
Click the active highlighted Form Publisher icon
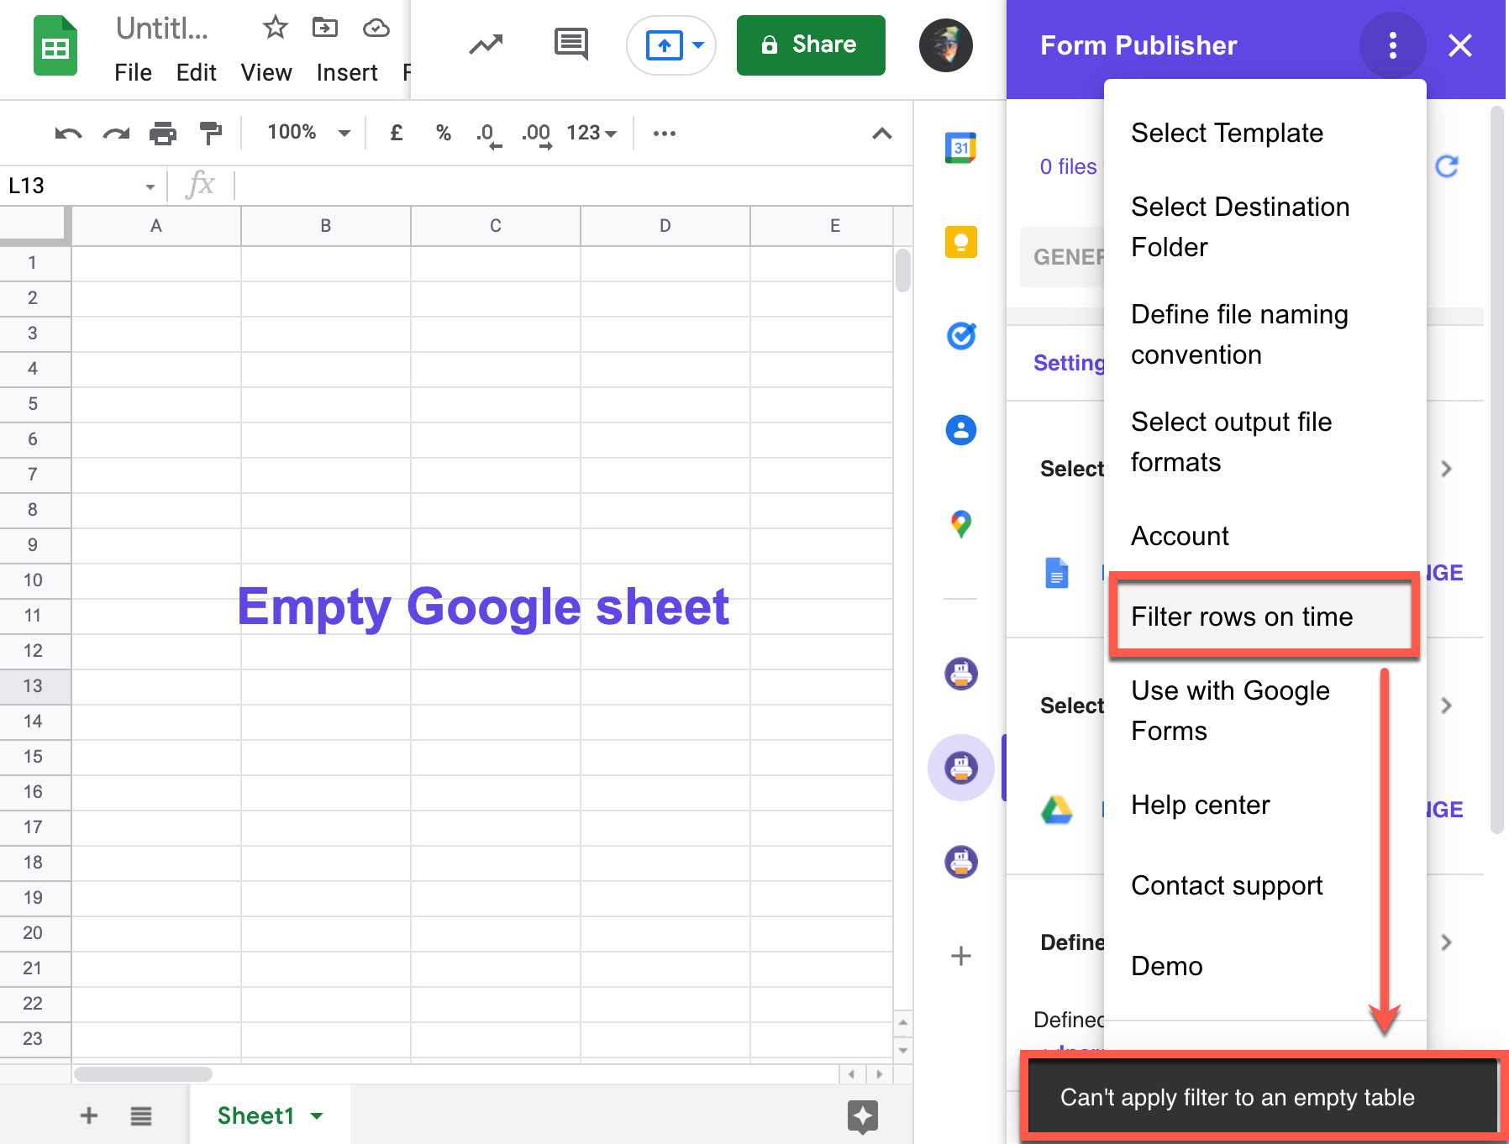pyautogui.click(x=961, y=768)
